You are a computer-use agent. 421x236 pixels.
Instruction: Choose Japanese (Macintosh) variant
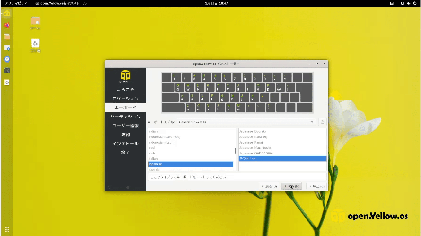point(282,148)
